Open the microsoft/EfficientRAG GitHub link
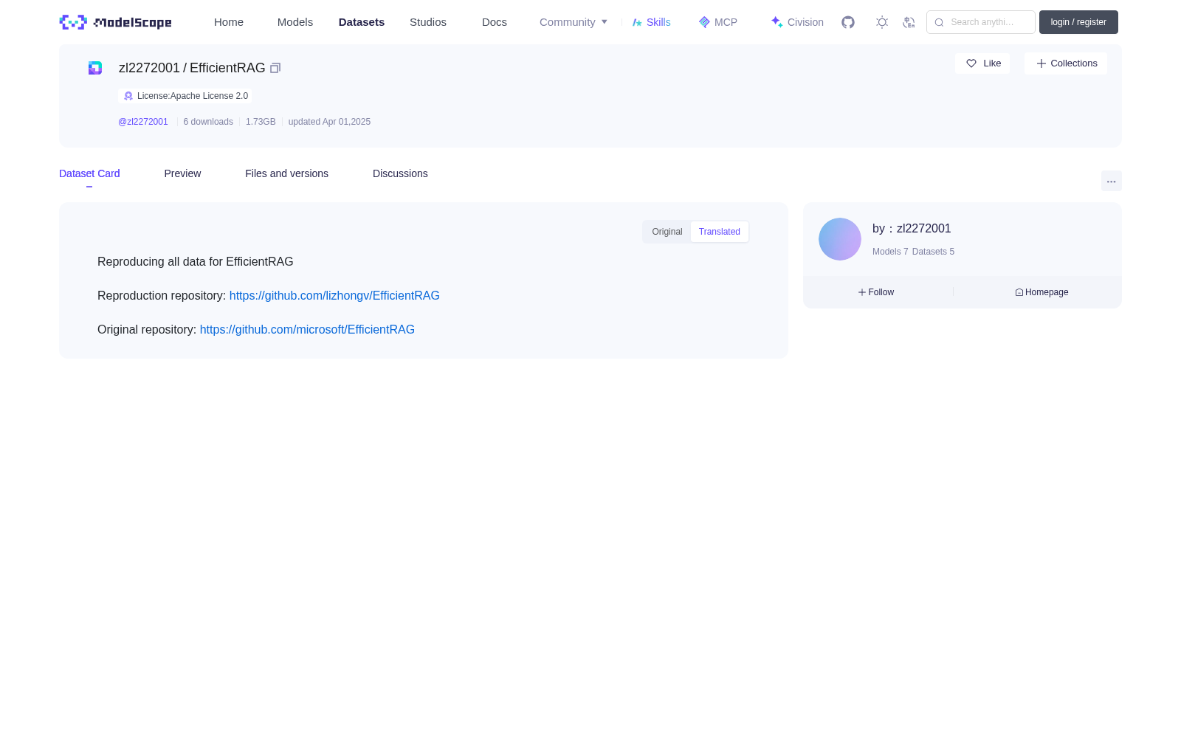The width and height of the screenshot is (1181, 738). (x=307, y=329)
